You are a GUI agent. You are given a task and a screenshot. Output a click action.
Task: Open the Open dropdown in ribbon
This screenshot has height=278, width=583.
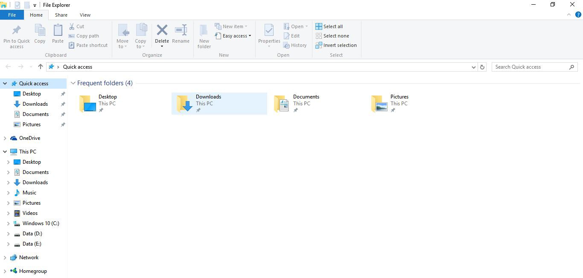click(x=306, y=26)
